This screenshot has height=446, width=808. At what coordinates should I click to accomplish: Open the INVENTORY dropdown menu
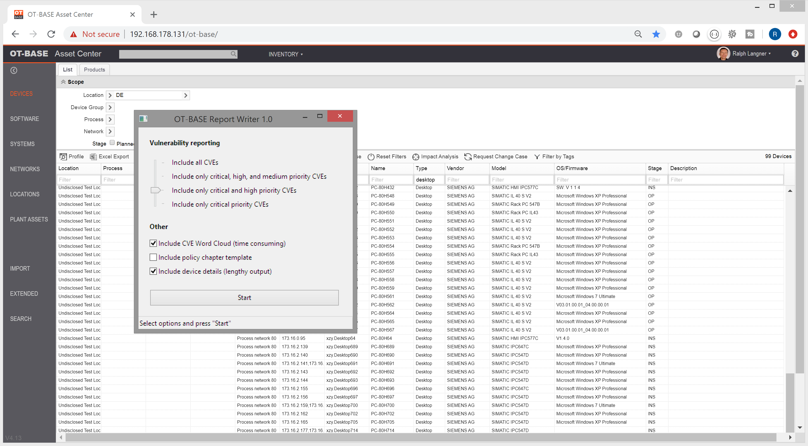click(x=286, y=54)
